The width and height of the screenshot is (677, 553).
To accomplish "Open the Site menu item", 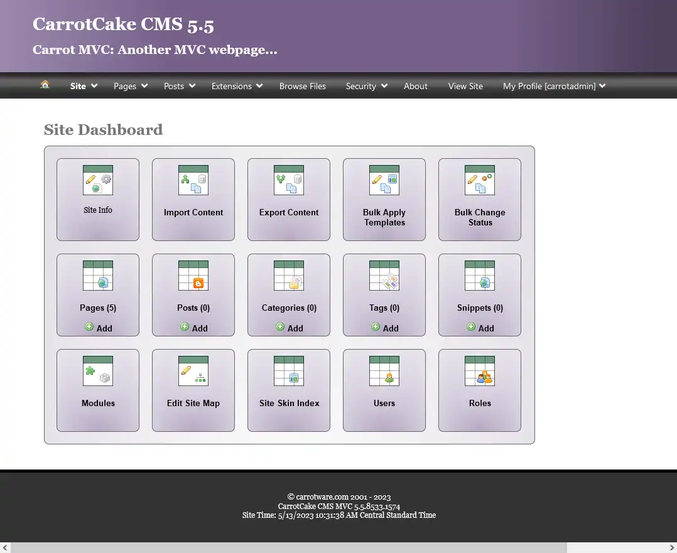I will [78, 86].
